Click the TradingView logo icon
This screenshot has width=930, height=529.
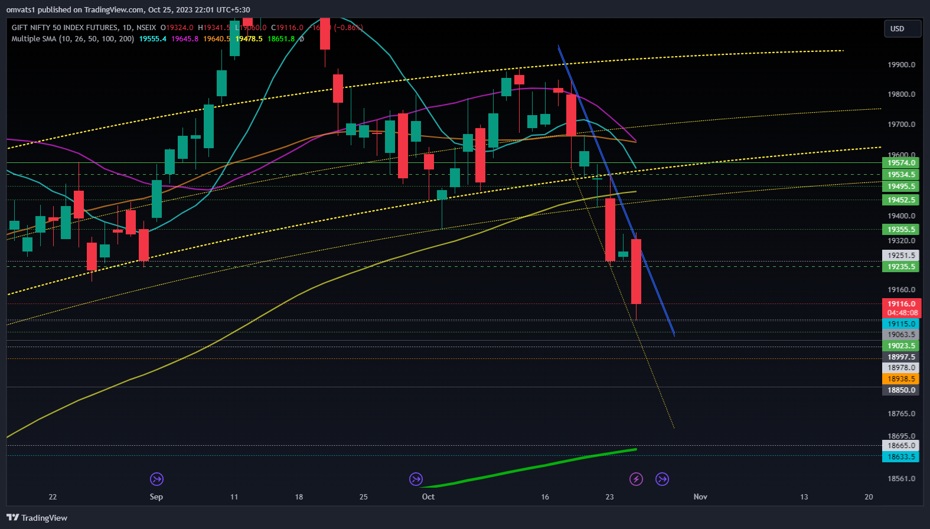coord(12,518)
